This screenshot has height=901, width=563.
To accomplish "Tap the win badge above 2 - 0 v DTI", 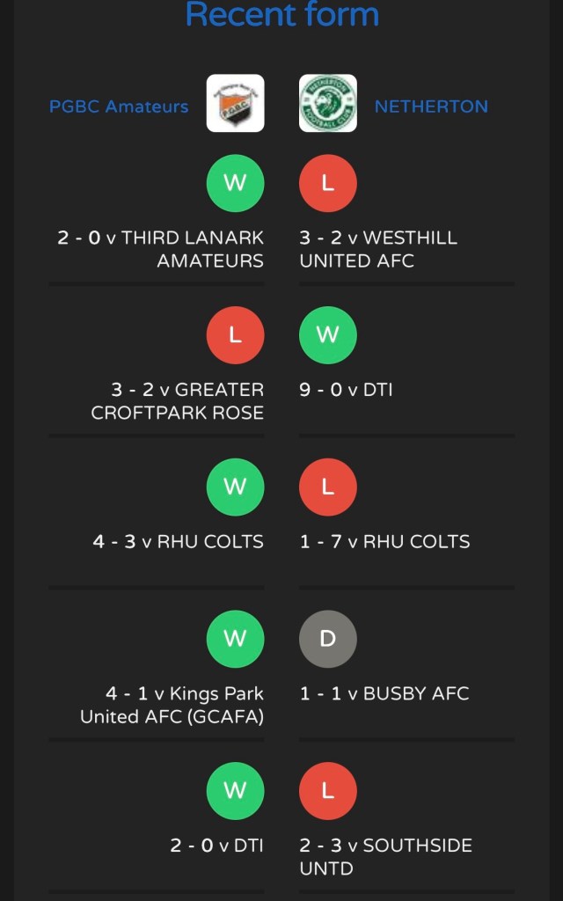I will tap(235, 790).
